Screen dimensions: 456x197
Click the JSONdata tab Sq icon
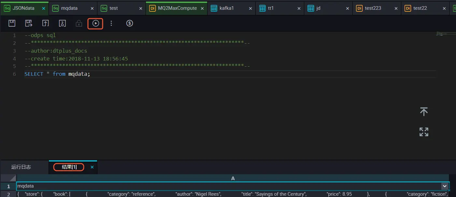(x=7, y=8)
